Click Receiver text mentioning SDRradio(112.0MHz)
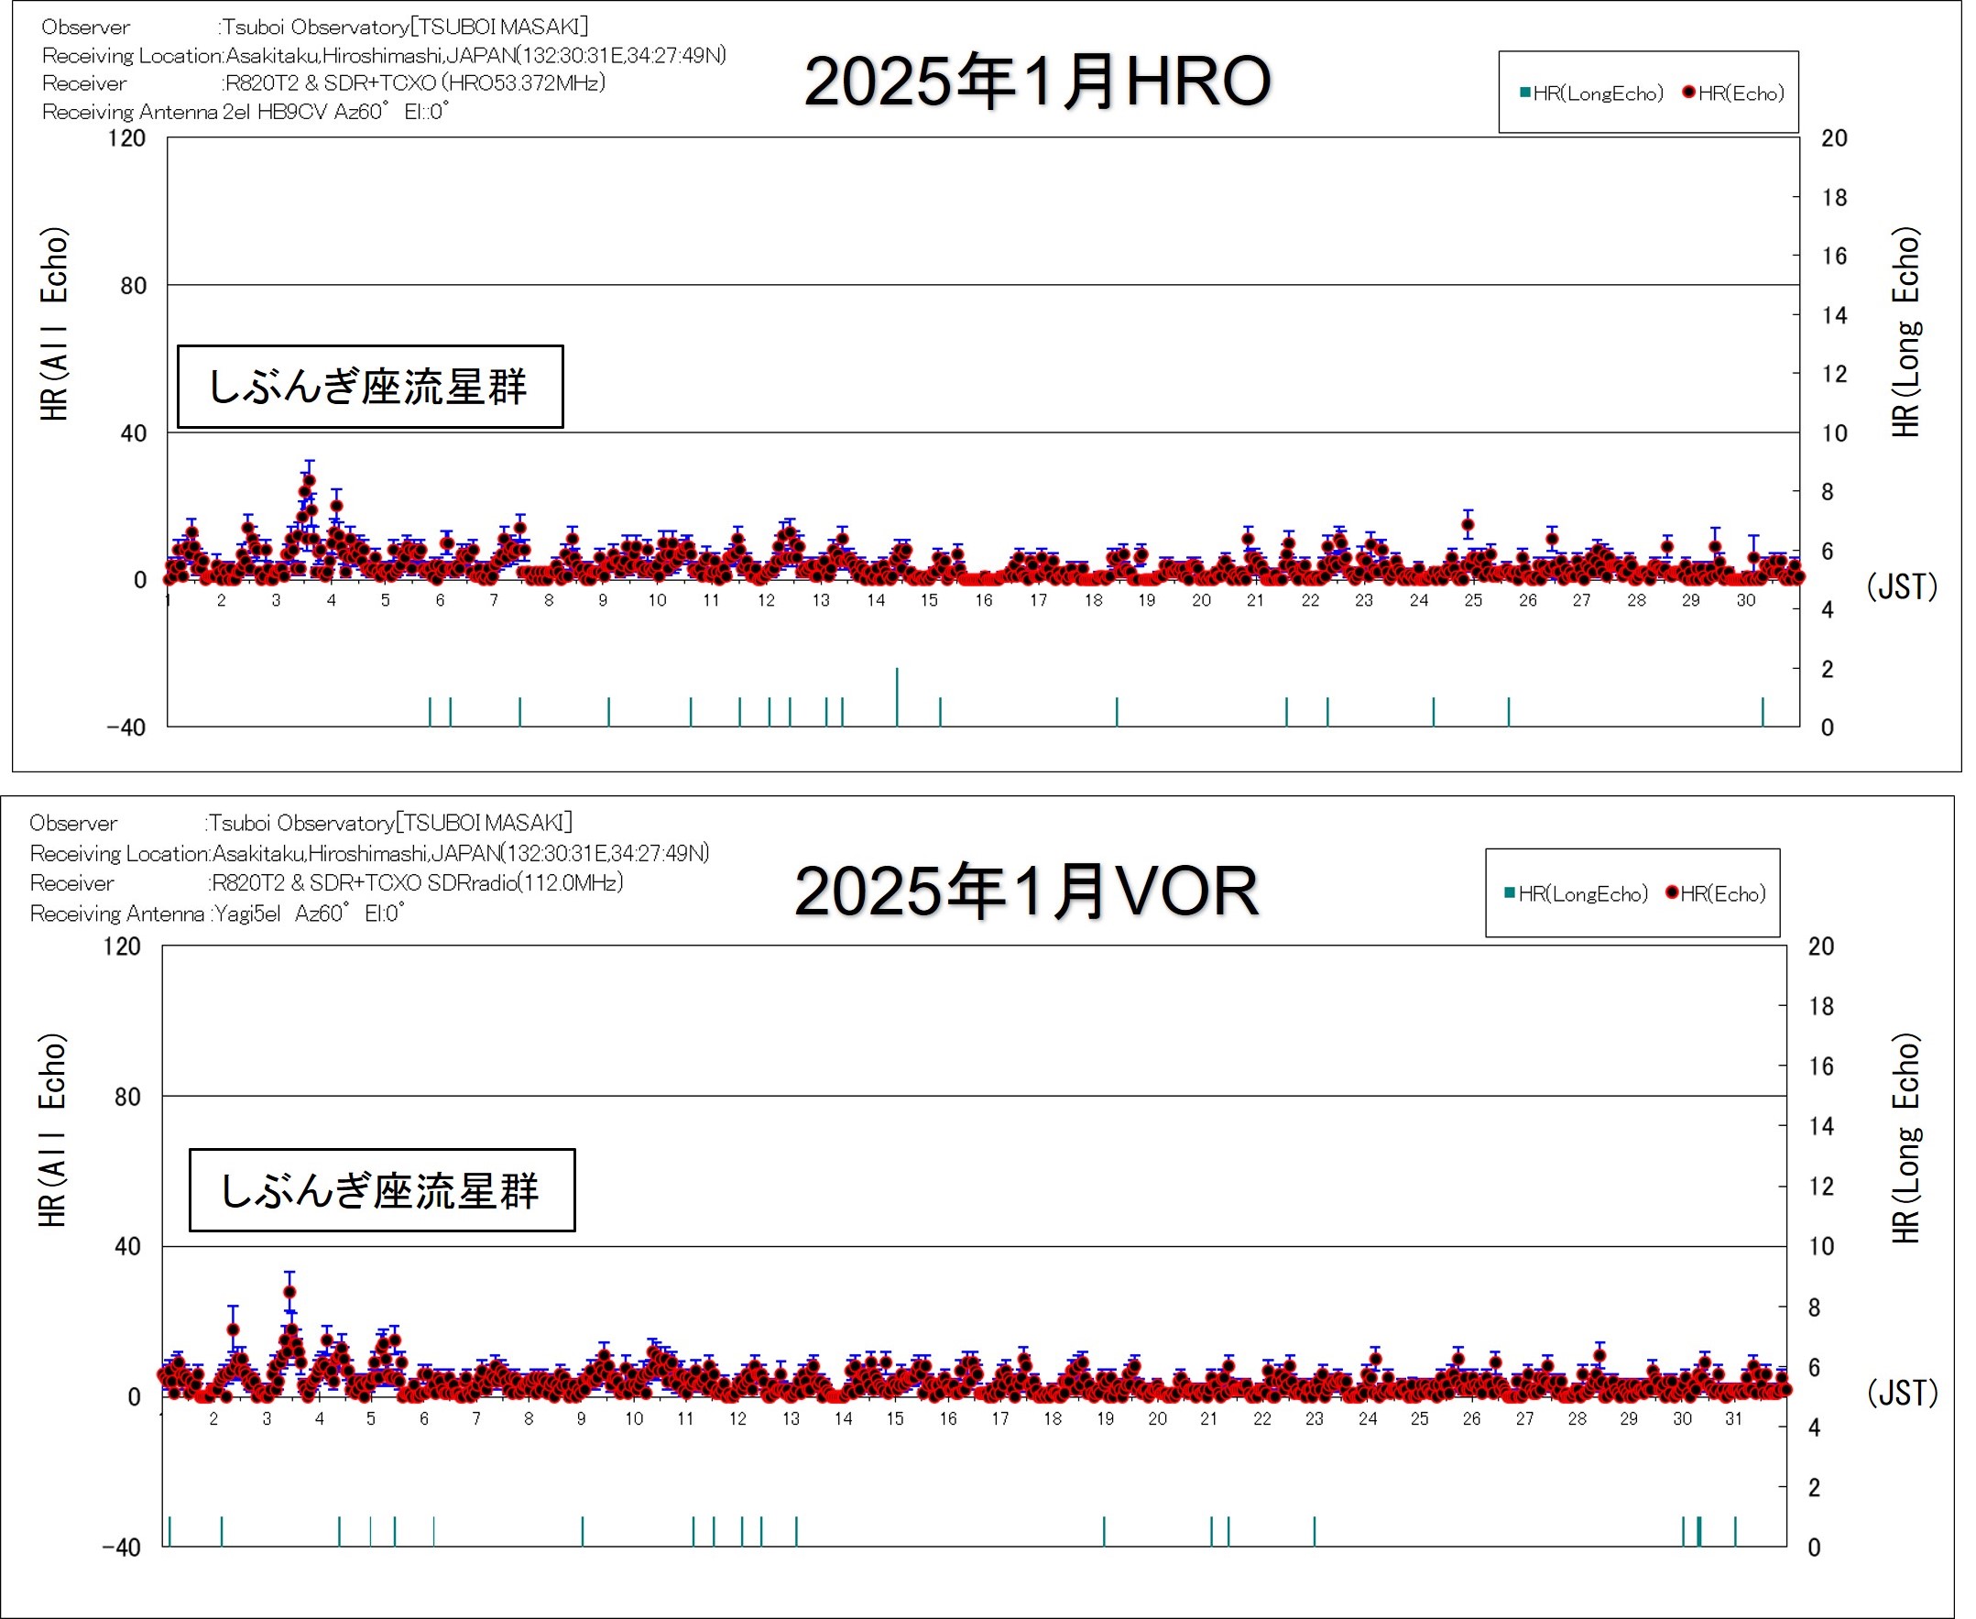 coord(326,882)
